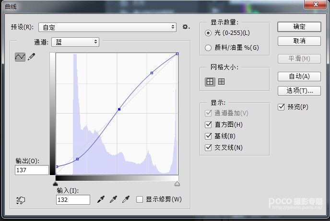
Task: Click the 取消 cancel button
Action: (299, 41)
